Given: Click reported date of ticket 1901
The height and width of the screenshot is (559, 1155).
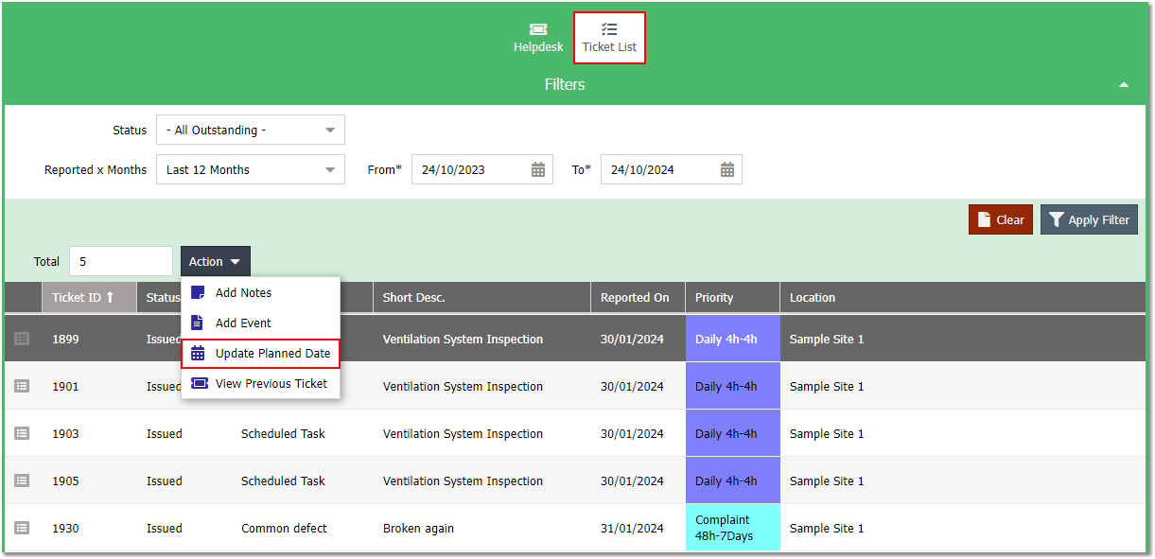Looking at the screenshot, I should [632, 386].
